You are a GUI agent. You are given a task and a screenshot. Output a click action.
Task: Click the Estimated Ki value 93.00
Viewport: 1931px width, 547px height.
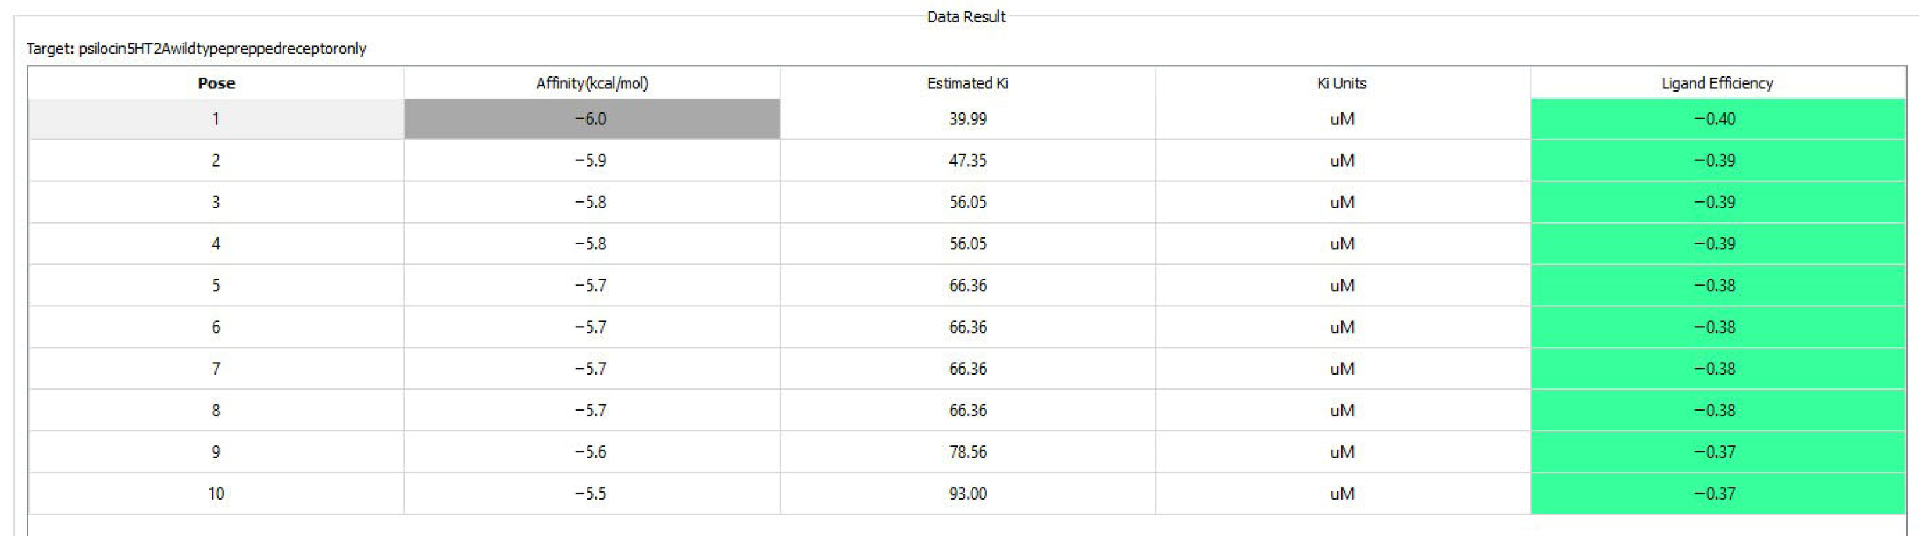tap(968, 494)
